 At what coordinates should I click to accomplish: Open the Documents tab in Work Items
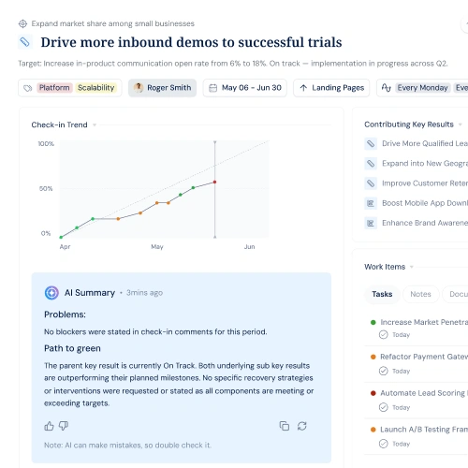tap(456, 294)
